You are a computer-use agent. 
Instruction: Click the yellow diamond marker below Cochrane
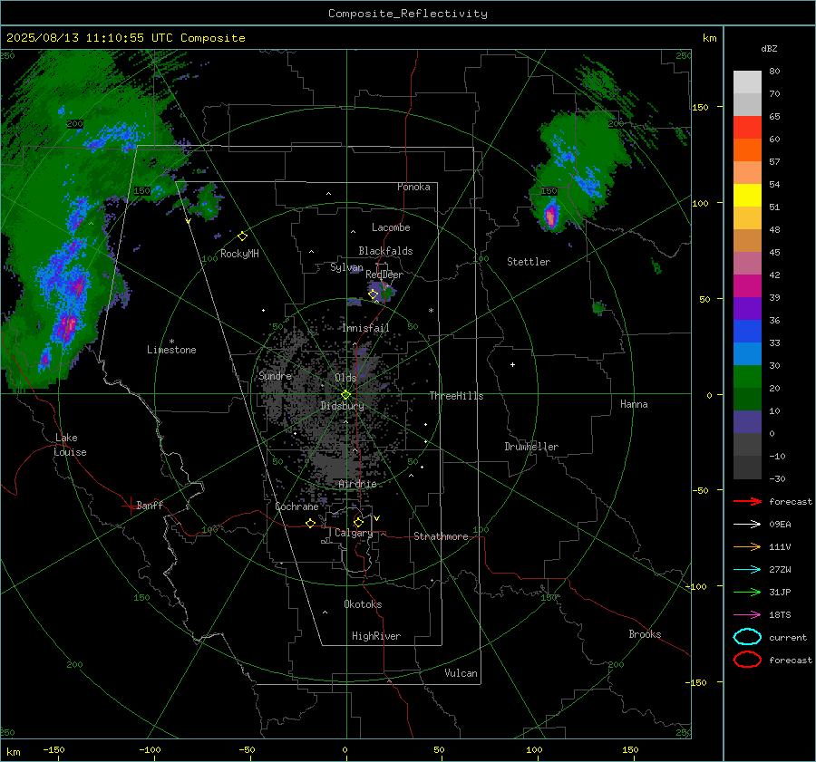[x=310, y=523]
